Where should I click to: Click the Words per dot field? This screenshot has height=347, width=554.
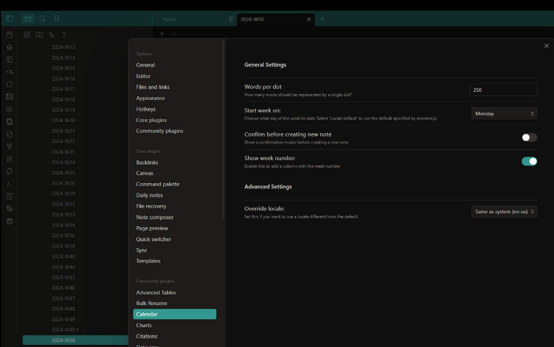click(503, 90)
